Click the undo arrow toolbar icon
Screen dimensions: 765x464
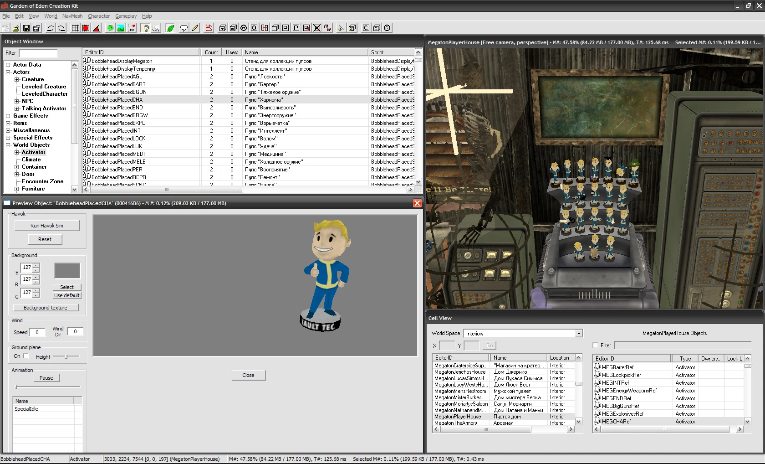pos(51,28)
